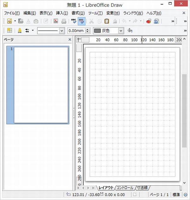Click the Copy icon
This screenshot has width=190, height=200.
point(99,21)
